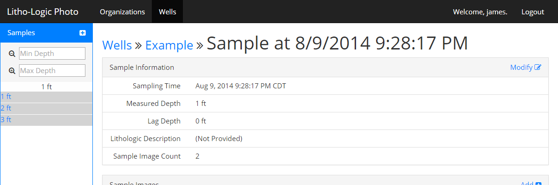Image resolution: width=558 pixels, height=185 pixels.
Task: Open the 1 ft sample link
Action: point(6,97)
